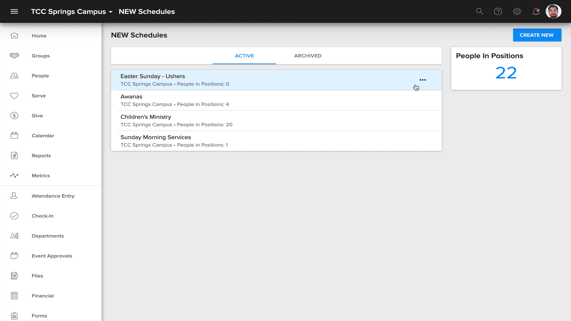Select the ACTIVE tab
This screenshot has width=571, height=321.
(244, 56)
